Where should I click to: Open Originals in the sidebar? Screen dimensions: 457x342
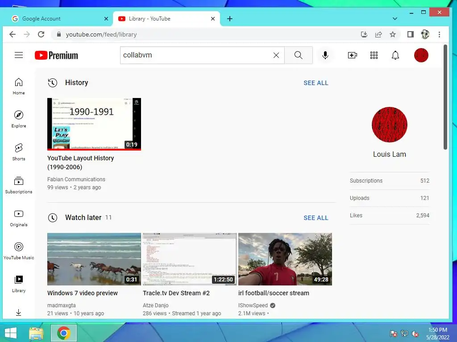pyautogui.click(x=19, y=218)
